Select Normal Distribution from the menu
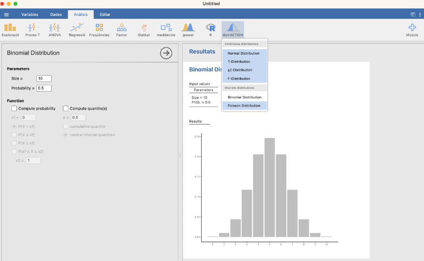This screenshot has height=261, width=424. click(x=245, y=53)
